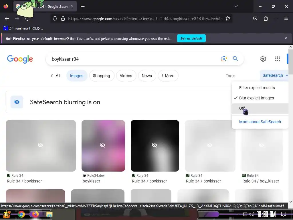Open the volume speaker tray icon

pos(252,214)
